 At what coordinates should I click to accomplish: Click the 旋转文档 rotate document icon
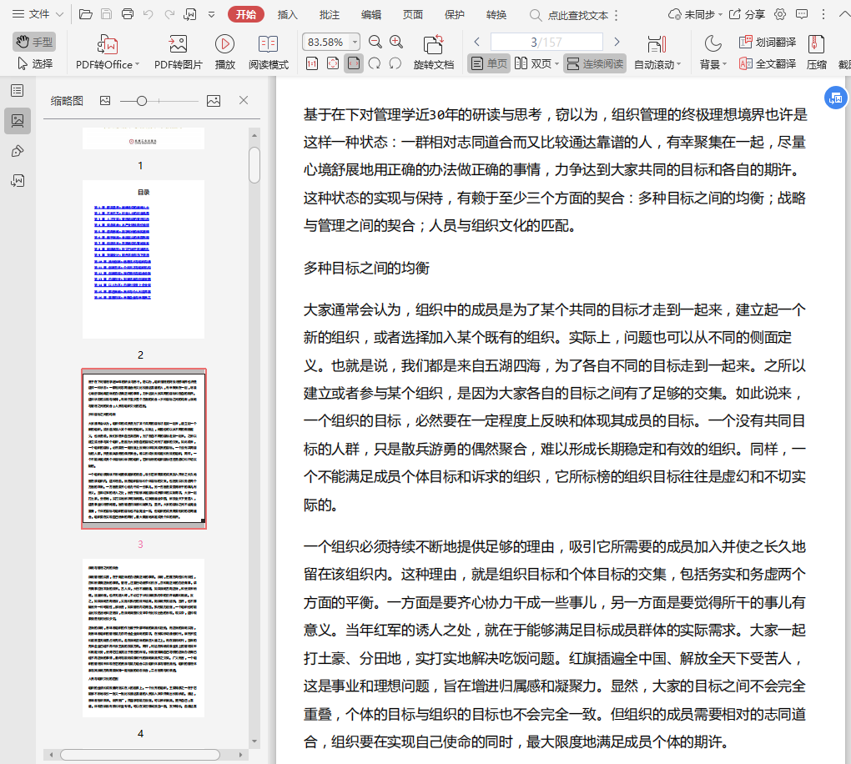433,45
